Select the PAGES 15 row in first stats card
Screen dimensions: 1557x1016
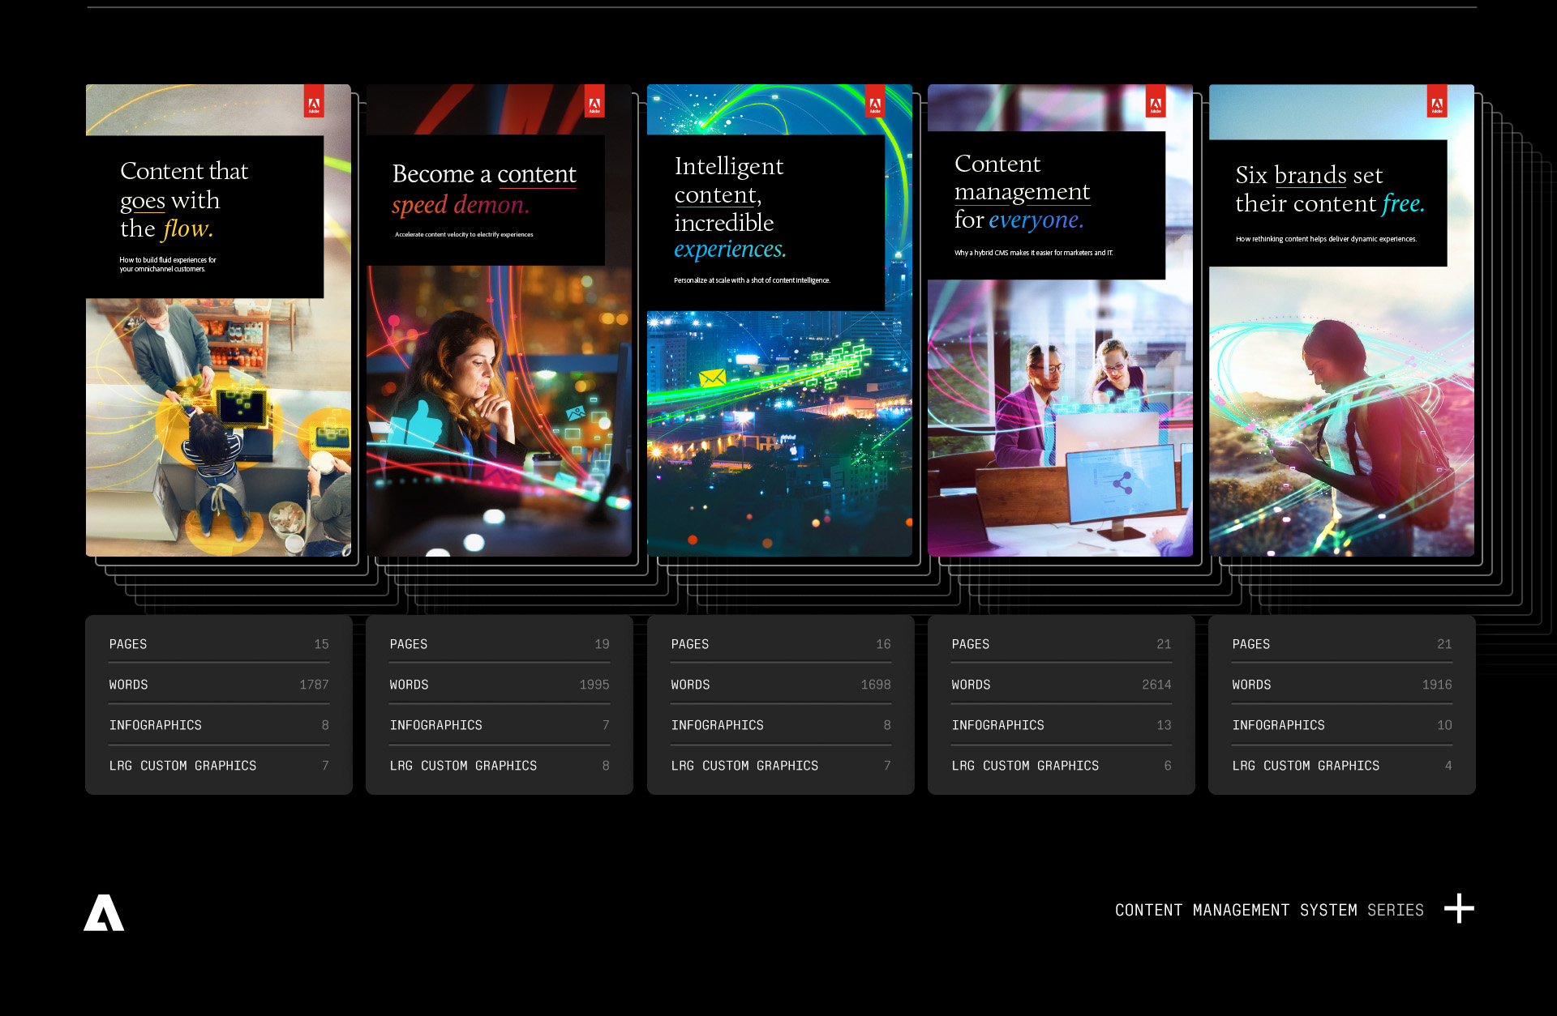coord(219,644)
